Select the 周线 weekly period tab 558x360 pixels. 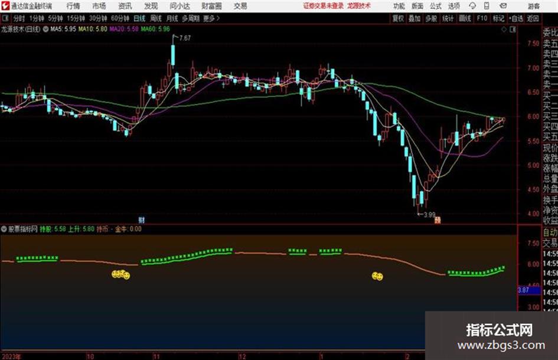pos(156,18)
